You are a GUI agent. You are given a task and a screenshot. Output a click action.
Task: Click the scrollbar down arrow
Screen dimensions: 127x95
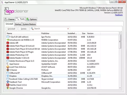point(120,88)
